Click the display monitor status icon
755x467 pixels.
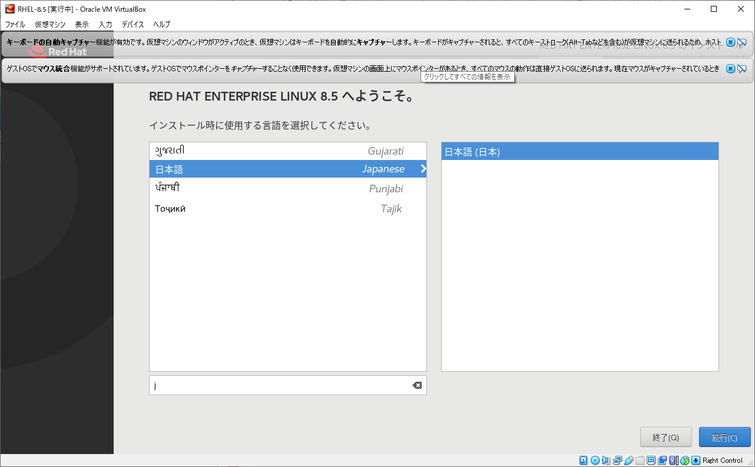click(651, 460)
